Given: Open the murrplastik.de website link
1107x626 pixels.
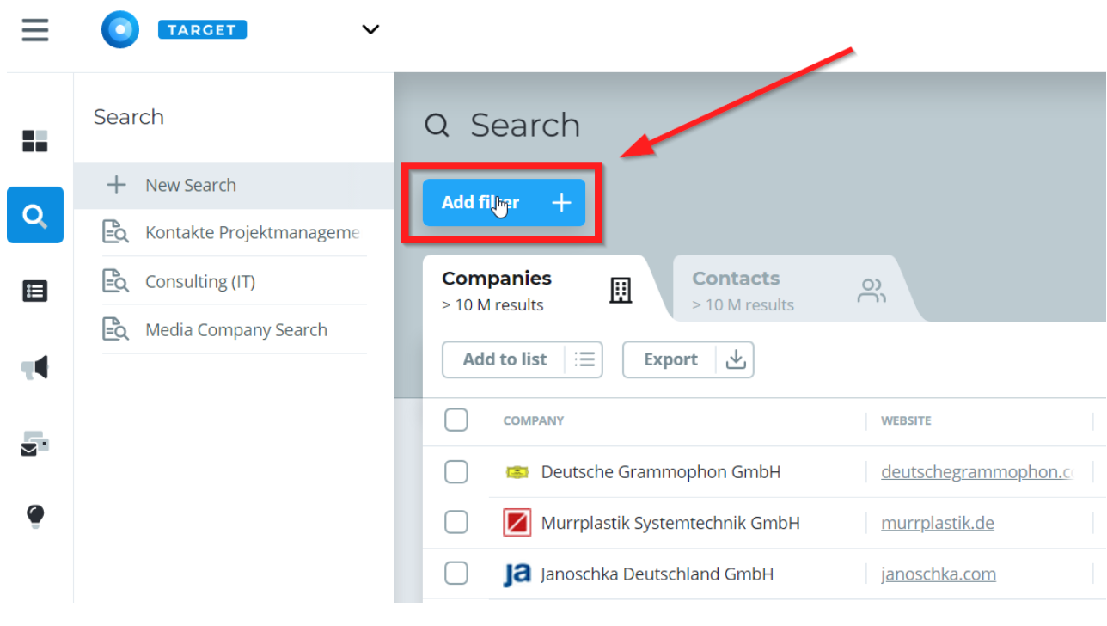Looking at the screenshot, I should (938, 523).
